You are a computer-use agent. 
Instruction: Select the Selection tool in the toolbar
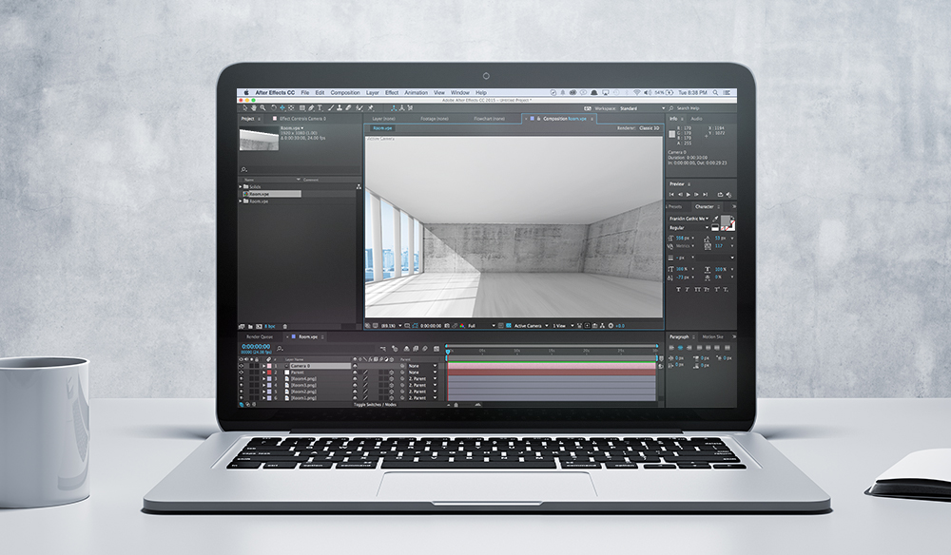245,108
